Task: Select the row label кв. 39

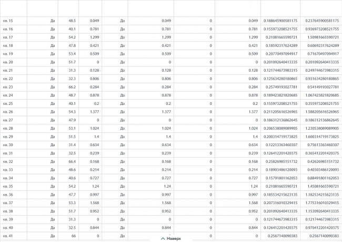Action: pyautogui.click(x=8, y=219)
